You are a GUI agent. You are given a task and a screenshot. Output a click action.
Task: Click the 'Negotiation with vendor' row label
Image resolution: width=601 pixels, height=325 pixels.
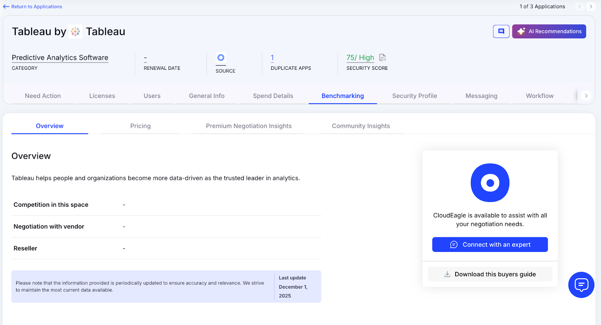click(49, 227)
